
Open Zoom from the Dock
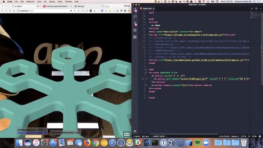(x=206, y=143)
